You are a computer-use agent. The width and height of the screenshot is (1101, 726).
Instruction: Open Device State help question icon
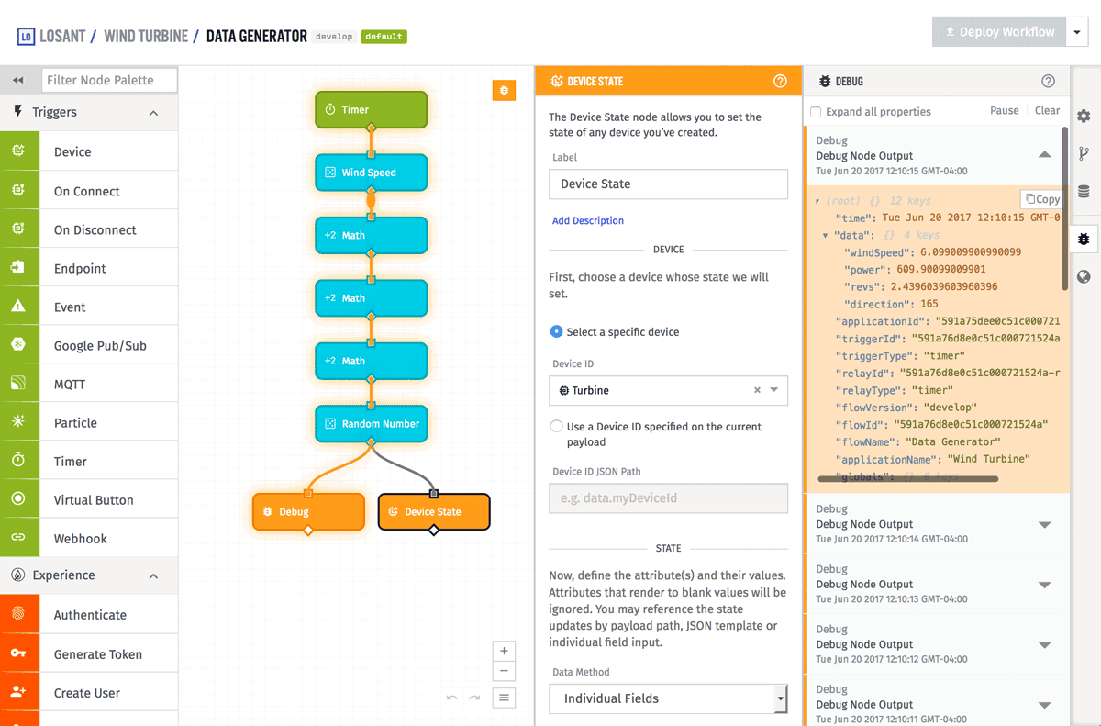[780, 81]
